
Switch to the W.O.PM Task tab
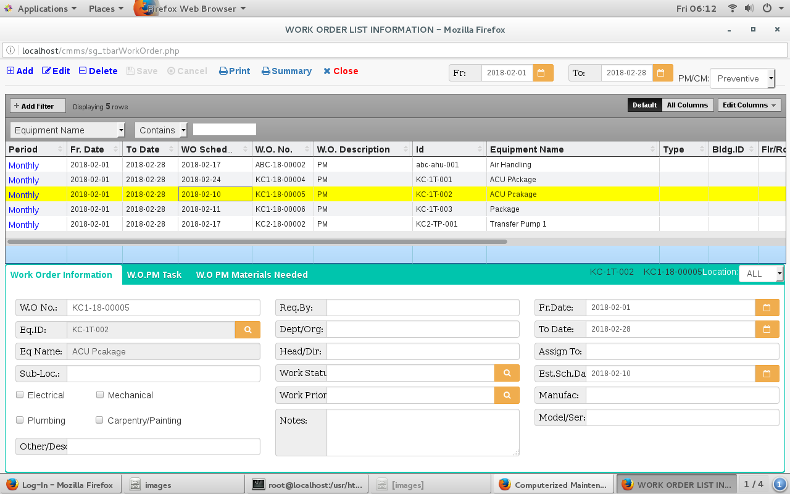[154, 275]
